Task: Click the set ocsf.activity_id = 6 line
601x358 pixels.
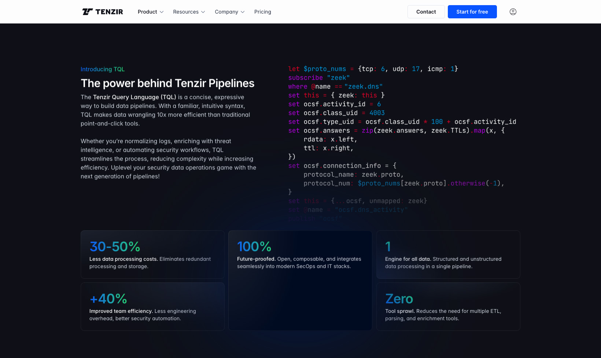Action: (335, 104)
